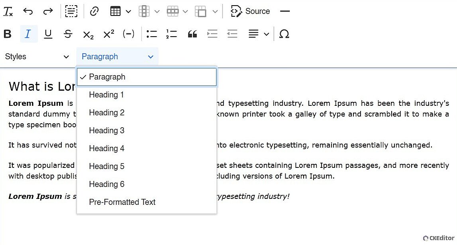Toggle underline formatting
The height and width of the screenshot is (245, 457).
click(48, 34)
